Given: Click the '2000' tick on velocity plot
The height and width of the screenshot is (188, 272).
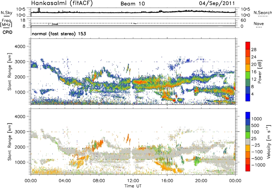Looking at the screenshot, I should click(x=20, y=147).
